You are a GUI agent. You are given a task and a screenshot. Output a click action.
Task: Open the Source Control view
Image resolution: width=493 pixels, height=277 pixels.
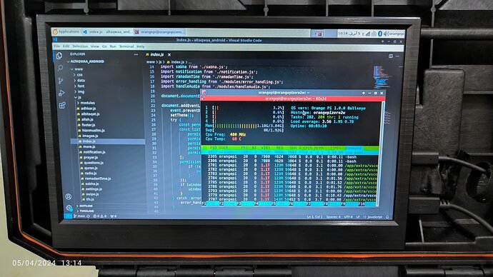coord(61,81)
